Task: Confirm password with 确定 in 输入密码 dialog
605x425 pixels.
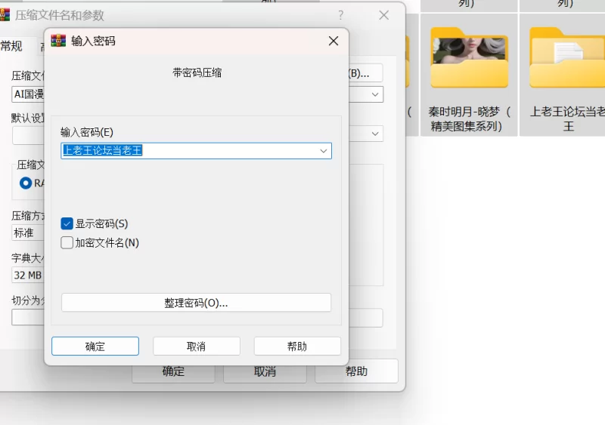Action: 95,346
